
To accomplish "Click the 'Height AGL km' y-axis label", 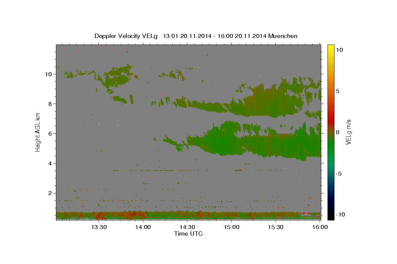I will 38,132.
